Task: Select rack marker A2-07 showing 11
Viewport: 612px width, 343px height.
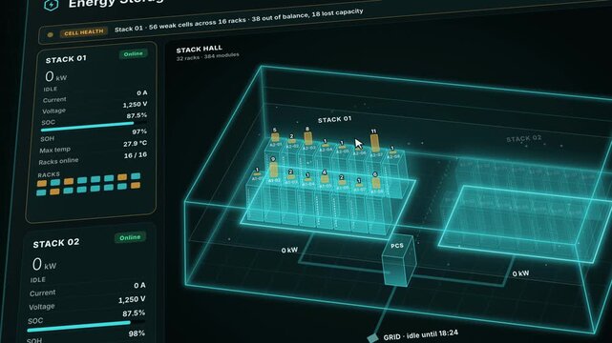Action: tap(374, 143)
